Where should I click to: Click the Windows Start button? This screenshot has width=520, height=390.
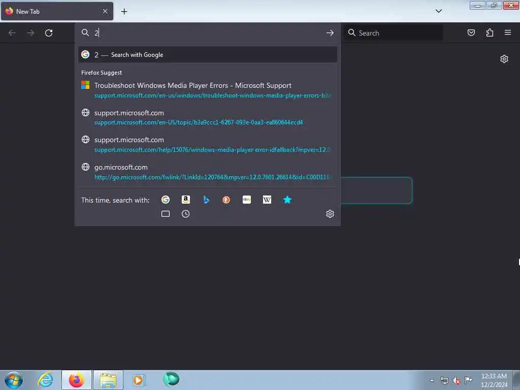[x=14, y=380]
